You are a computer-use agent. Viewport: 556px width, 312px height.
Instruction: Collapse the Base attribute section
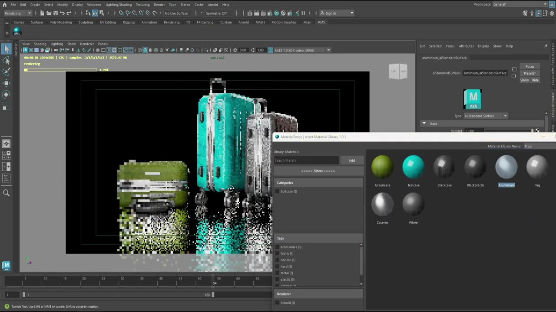[x=424, y=123]
